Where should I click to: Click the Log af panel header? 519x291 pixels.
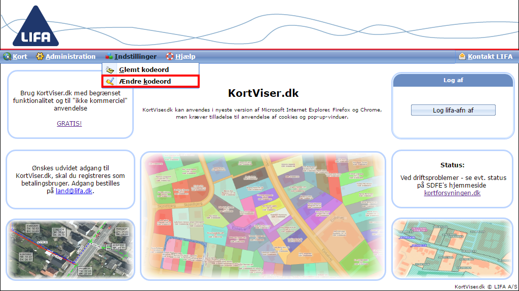(453, 80)
